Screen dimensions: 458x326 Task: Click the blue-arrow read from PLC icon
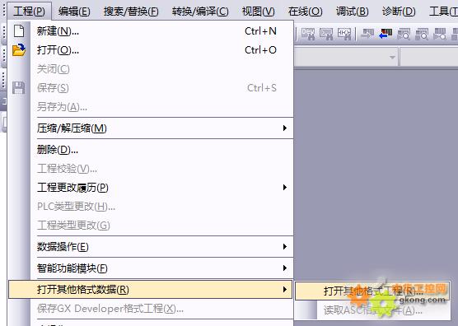[x=386, y=34]
